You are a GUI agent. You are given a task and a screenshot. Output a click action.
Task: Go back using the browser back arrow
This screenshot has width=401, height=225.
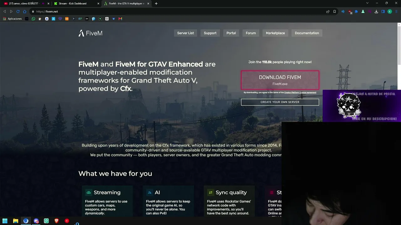pos(5,12)
